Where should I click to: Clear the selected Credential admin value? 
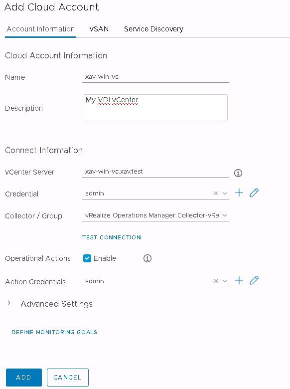pyautogui.click(x=216, y=194)
